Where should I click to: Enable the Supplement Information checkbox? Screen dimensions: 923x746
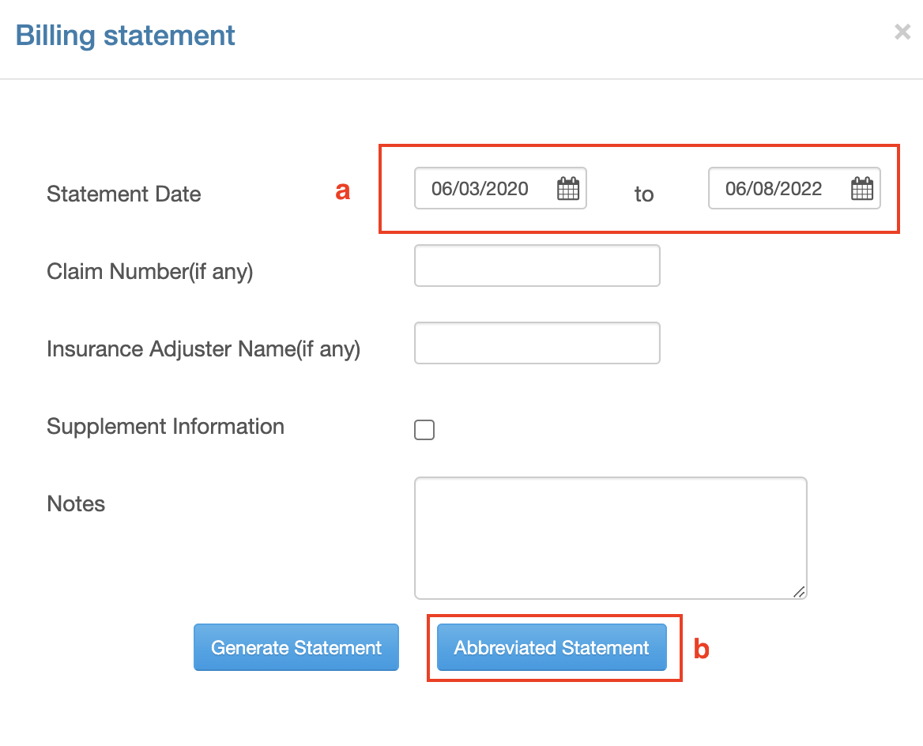(x=424, y=430)
